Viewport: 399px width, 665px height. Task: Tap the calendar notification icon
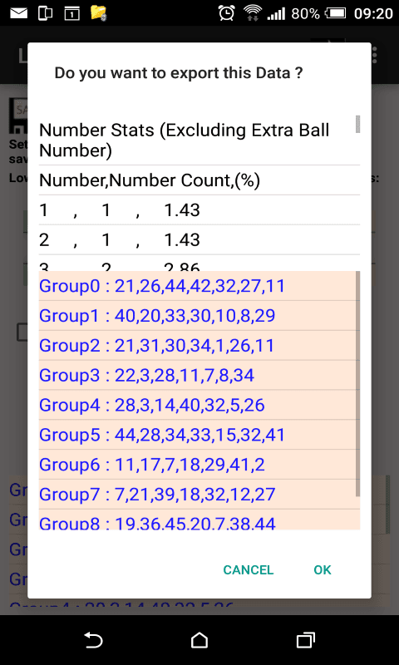[72, 14]
